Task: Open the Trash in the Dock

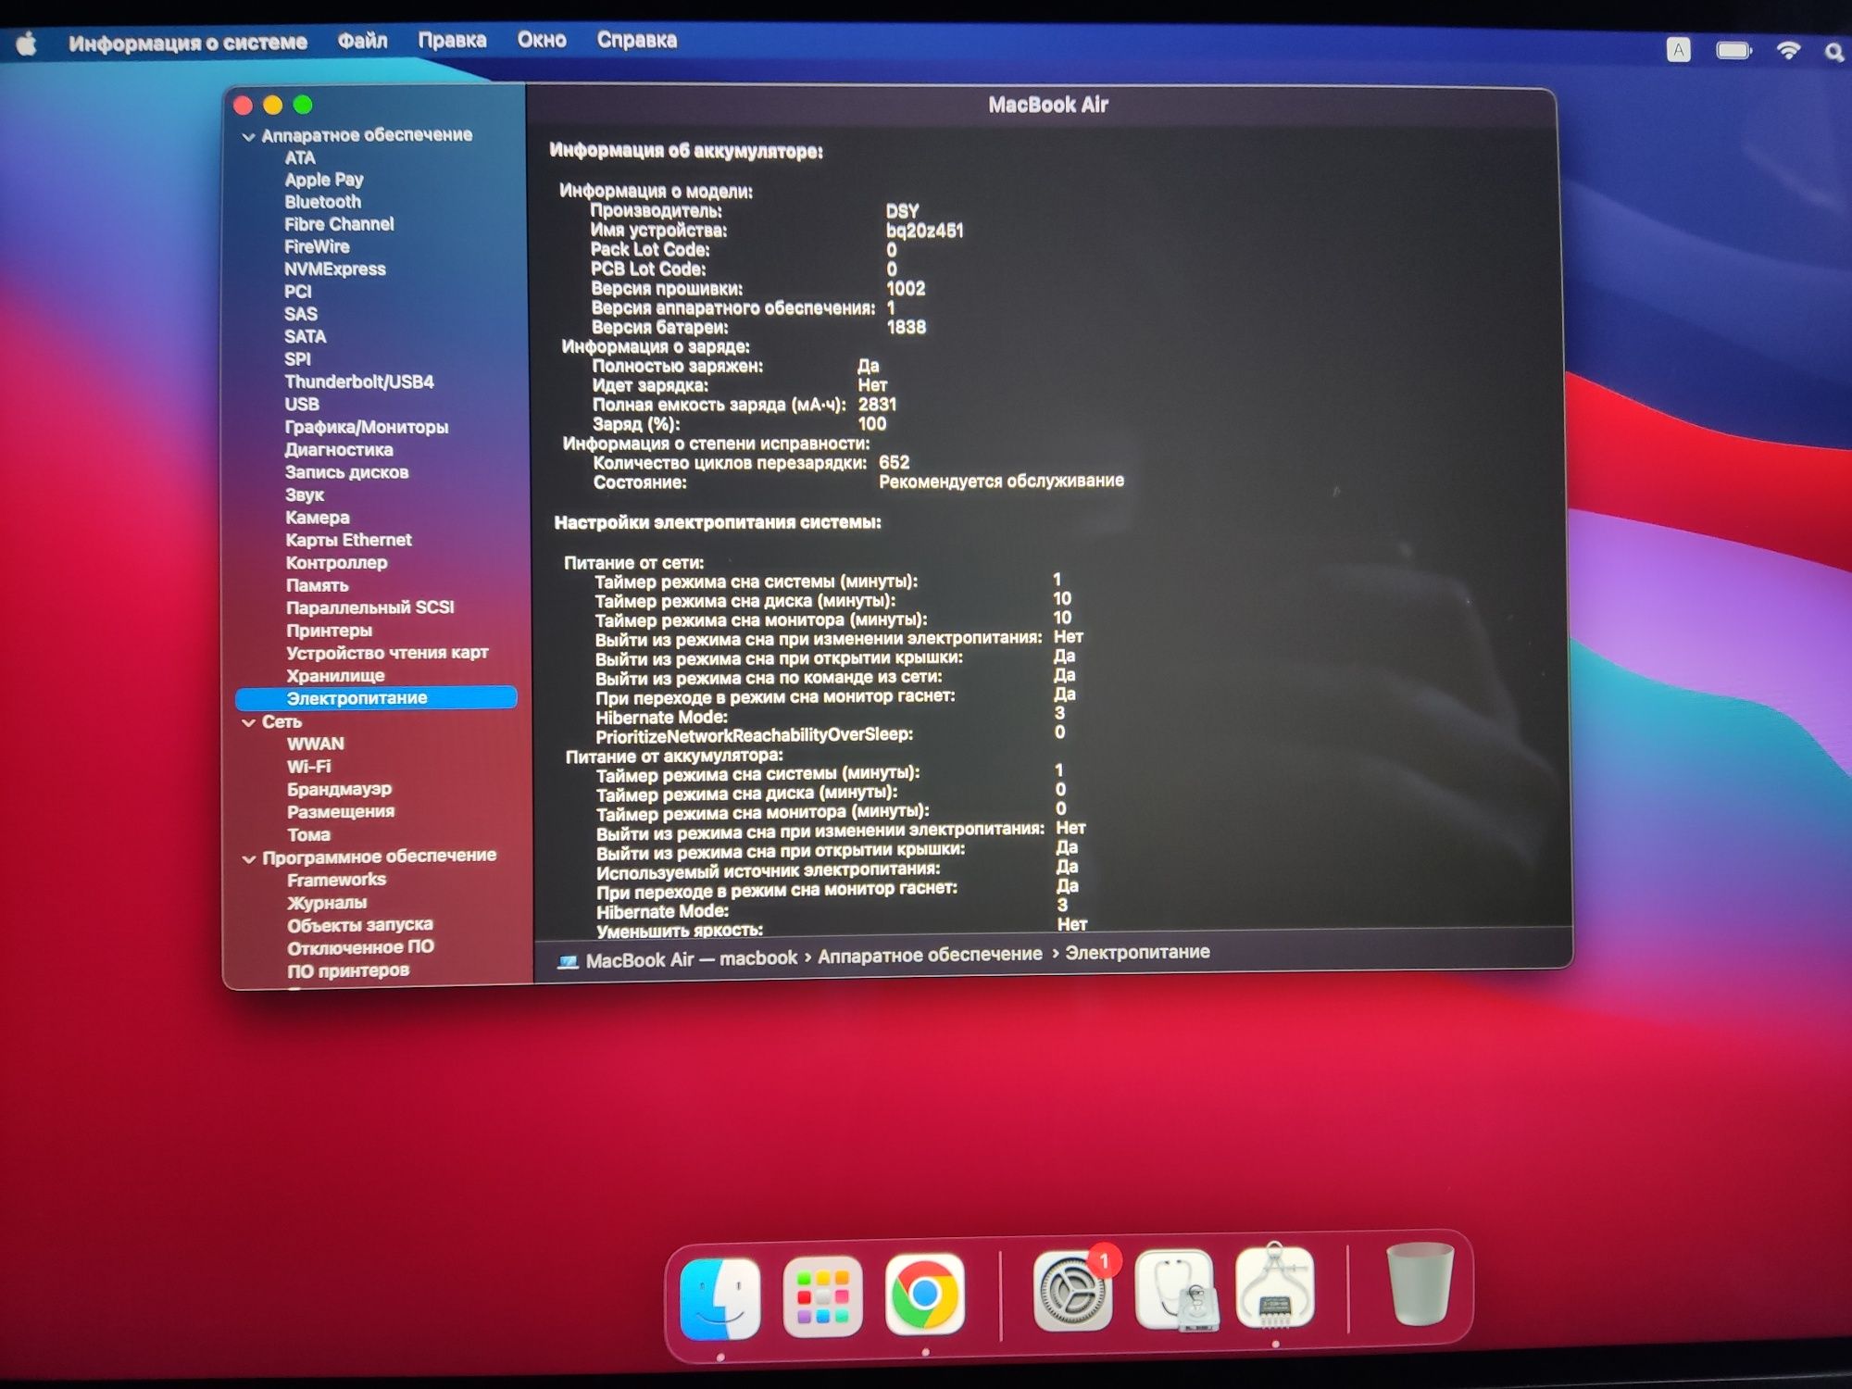Action: click(x=1419, y=1284)
